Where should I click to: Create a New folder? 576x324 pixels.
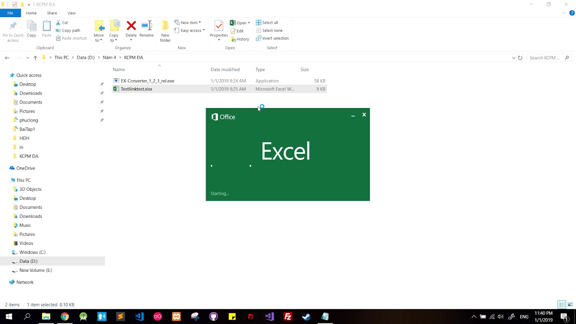tap(165, 31)
